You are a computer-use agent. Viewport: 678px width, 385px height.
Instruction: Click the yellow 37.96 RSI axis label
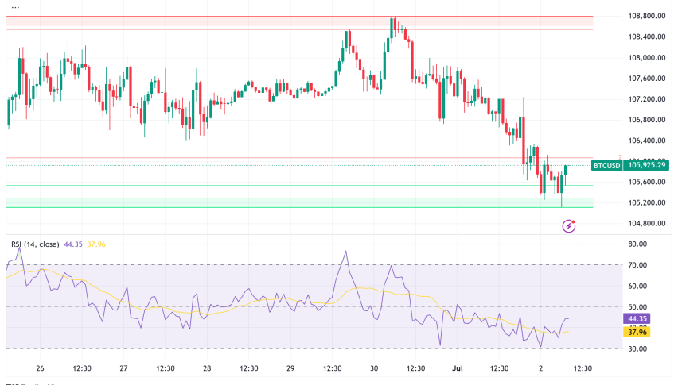click(637, 332)
